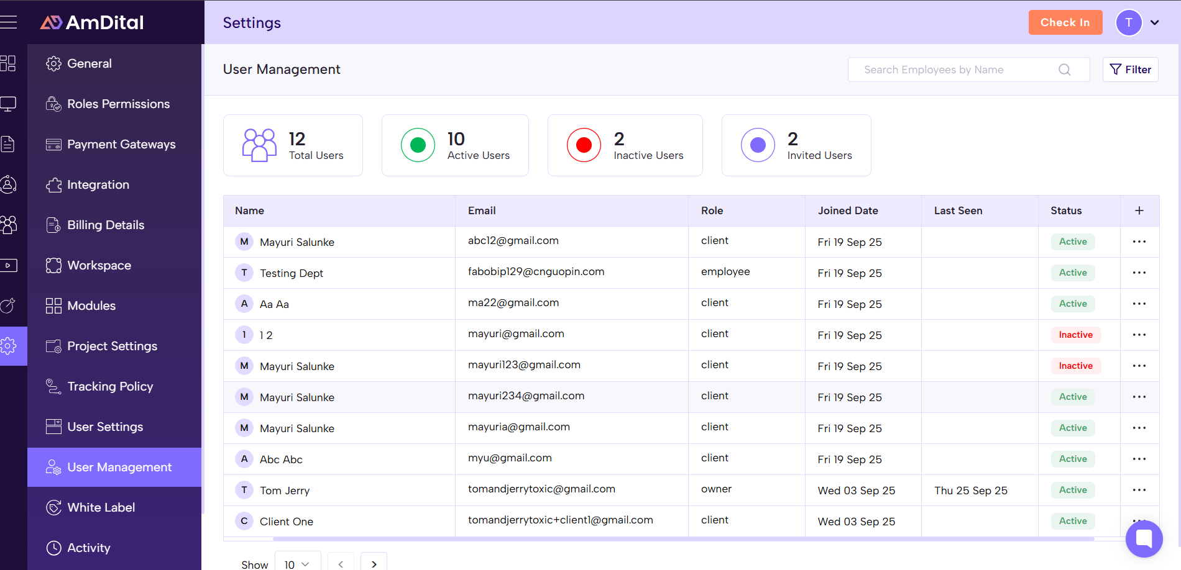1181x570 pixels.
Task: Go to Payment Gateways section
Action: [x=121, y=144]
